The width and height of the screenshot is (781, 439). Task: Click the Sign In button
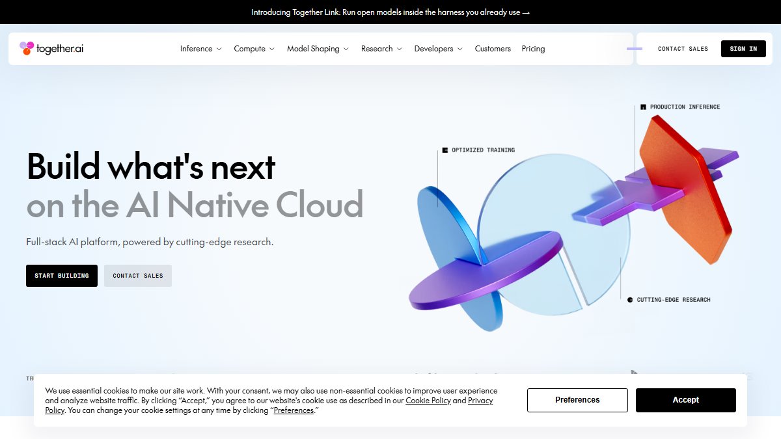743,49
